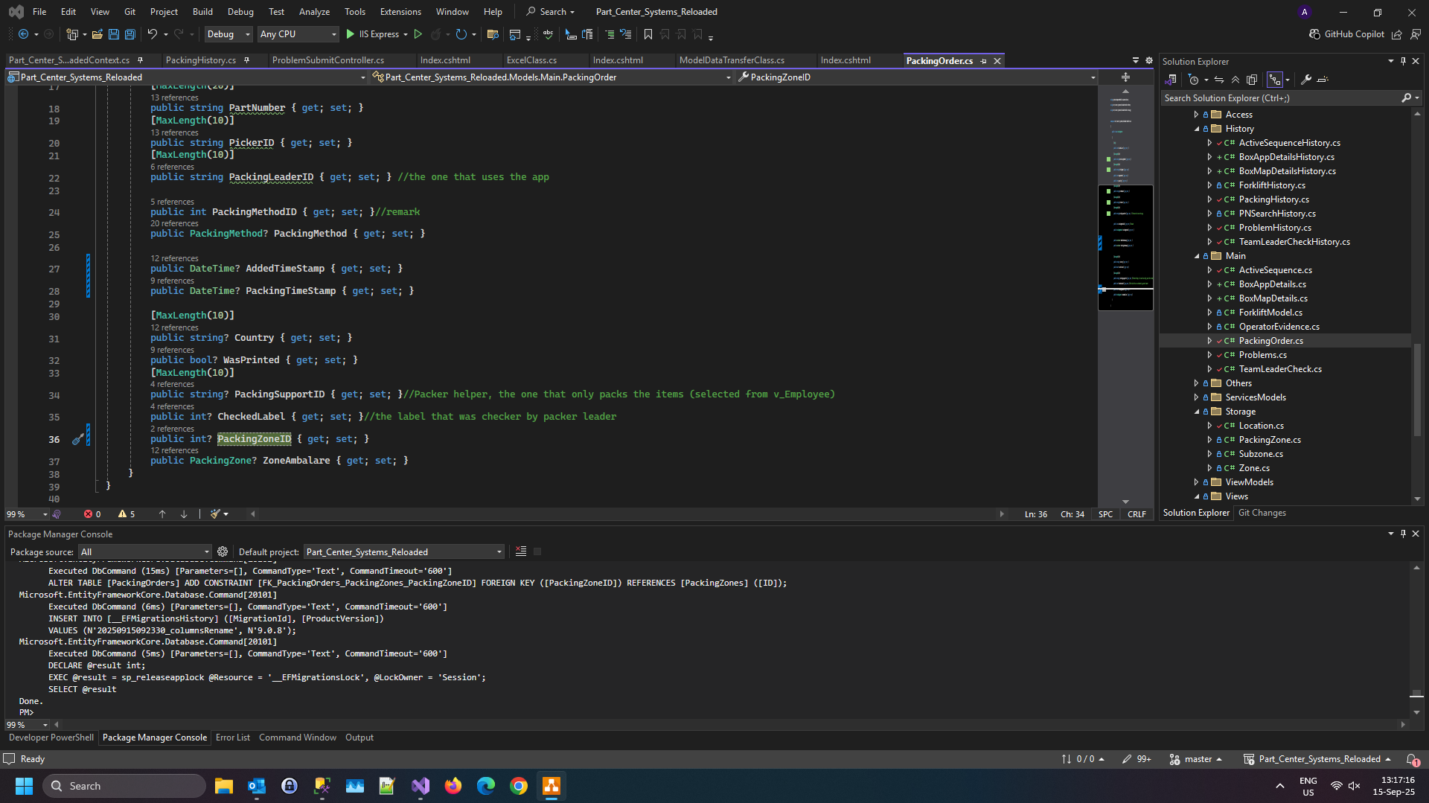Viewport: 1429px width, 803px height.
Task: Open Properties wrench in Solution Explorer
Action: click(1305, 80)
